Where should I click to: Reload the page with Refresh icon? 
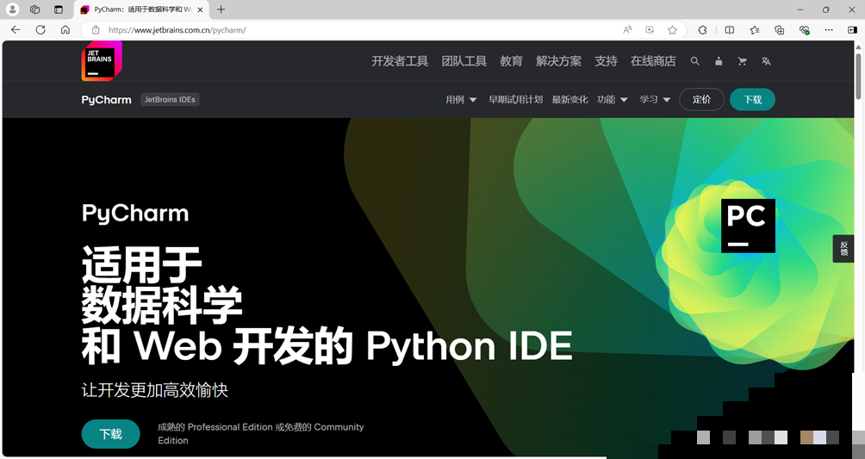coord(40,30)
